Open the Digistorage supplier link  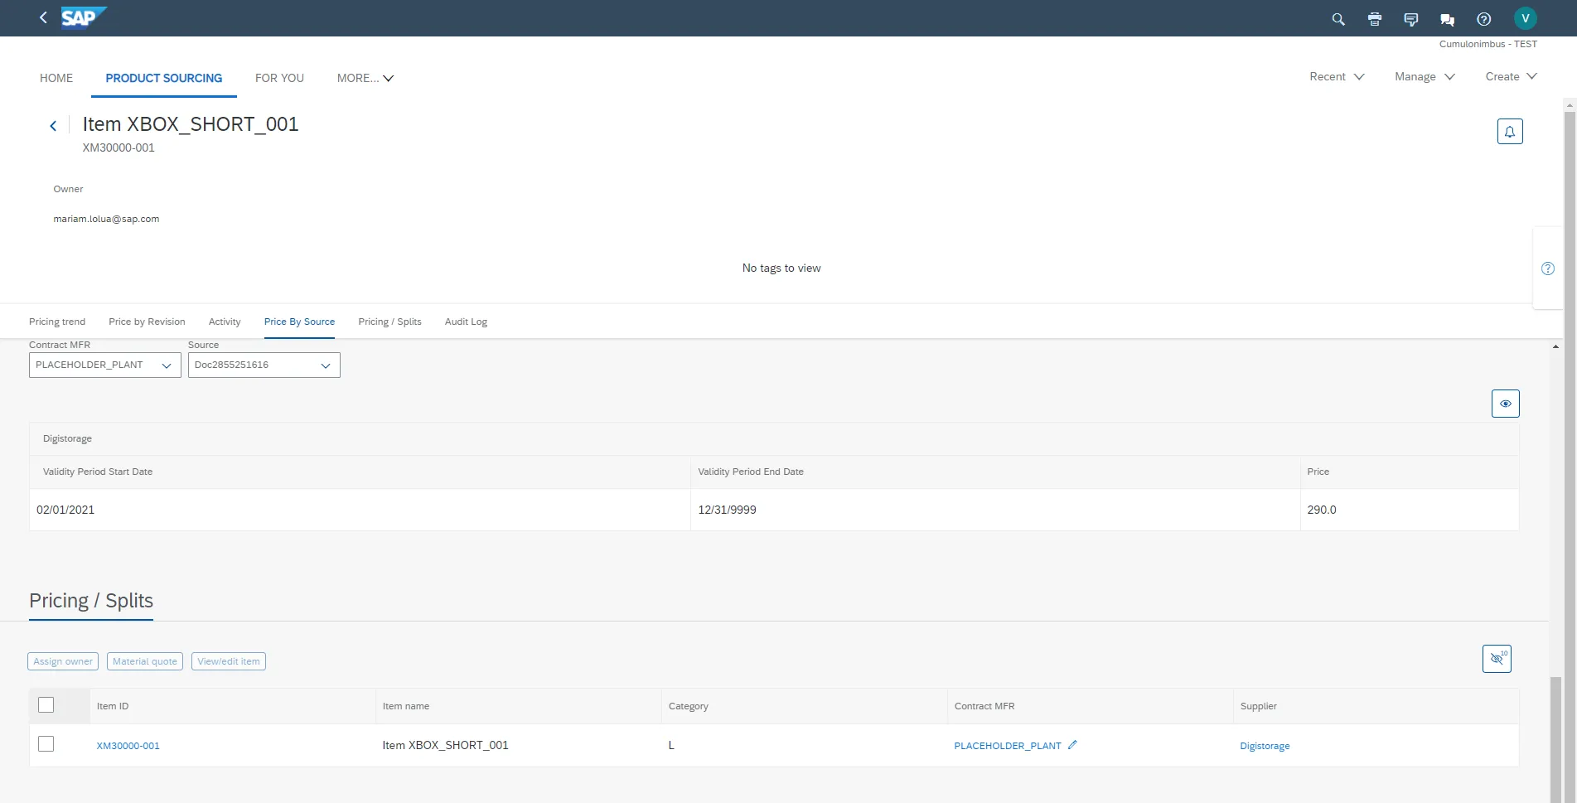[x=1265, y=746]
